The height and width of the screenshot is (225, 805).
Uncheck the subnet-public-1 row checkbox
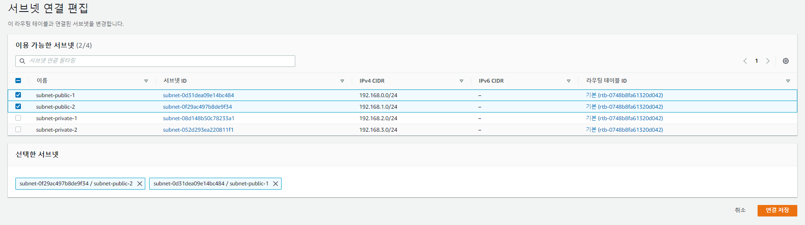(x=18, y=95)
